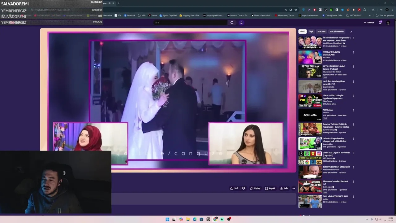
Task: Open options for Guess 100 Logos video
Action: (x=353, y=153)
